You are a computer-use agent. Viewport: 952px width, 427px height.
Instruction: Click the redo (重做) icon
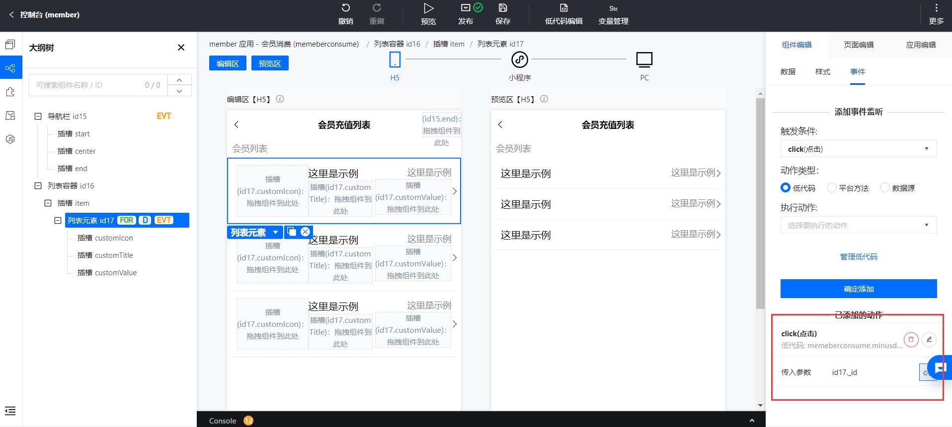tap(377, 8)
